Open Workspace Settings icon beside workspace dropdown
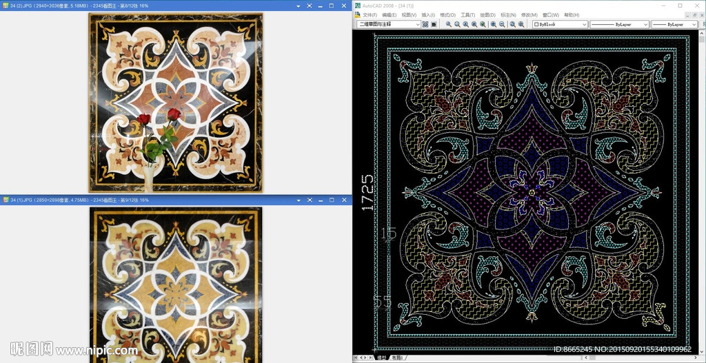 click(425, 24)
